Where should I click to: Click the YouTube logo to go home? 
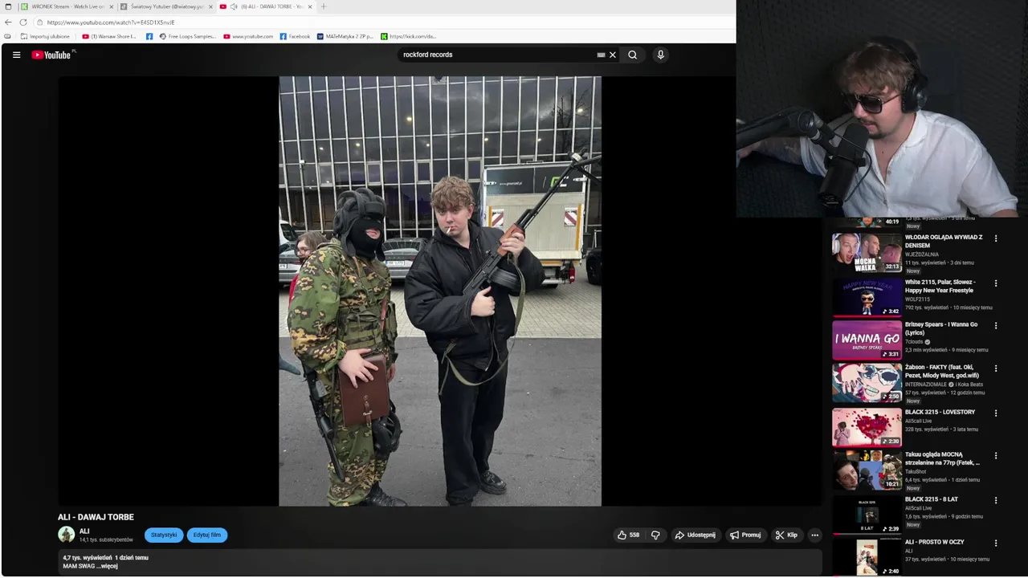[x=52, y=55]
